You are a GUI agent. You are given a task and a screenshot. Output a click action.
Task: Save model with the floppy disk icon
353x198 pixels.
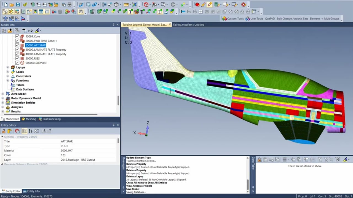pos(18,5)
